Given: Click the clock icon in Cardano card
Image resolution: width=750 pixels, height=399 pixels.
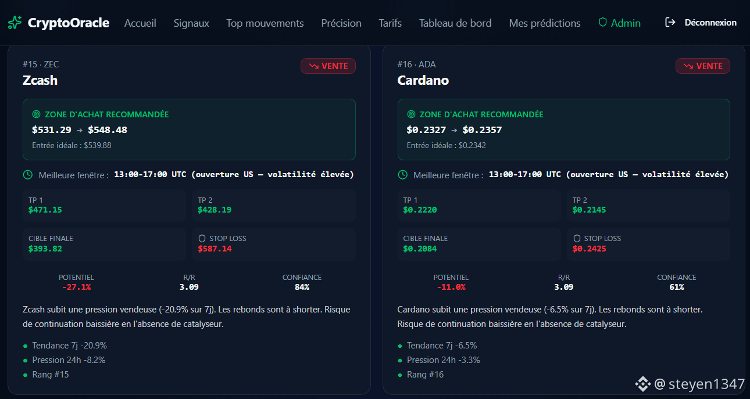Looking at the screenshot, I should 402,175.
